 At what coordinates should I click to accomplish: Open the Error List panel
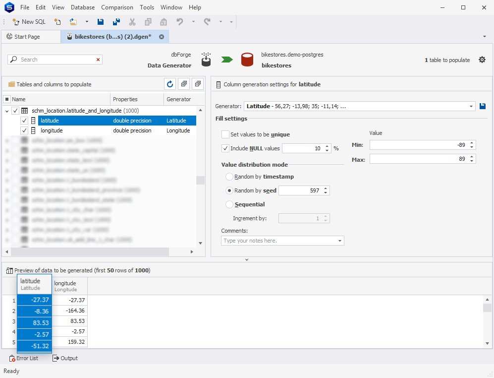tap(24, 358)
